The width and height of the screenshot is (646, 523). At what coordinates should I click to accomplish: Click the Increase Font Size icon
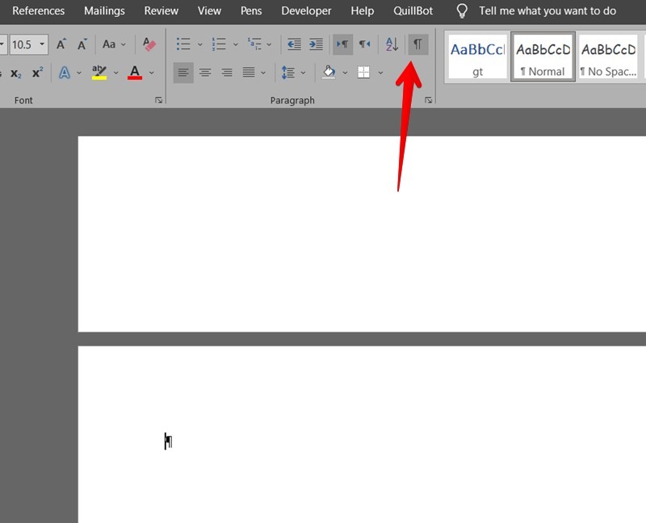pyautogui.click(x=61, y=44)
